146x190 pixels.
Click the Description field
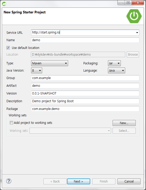(x=85, y=101)
